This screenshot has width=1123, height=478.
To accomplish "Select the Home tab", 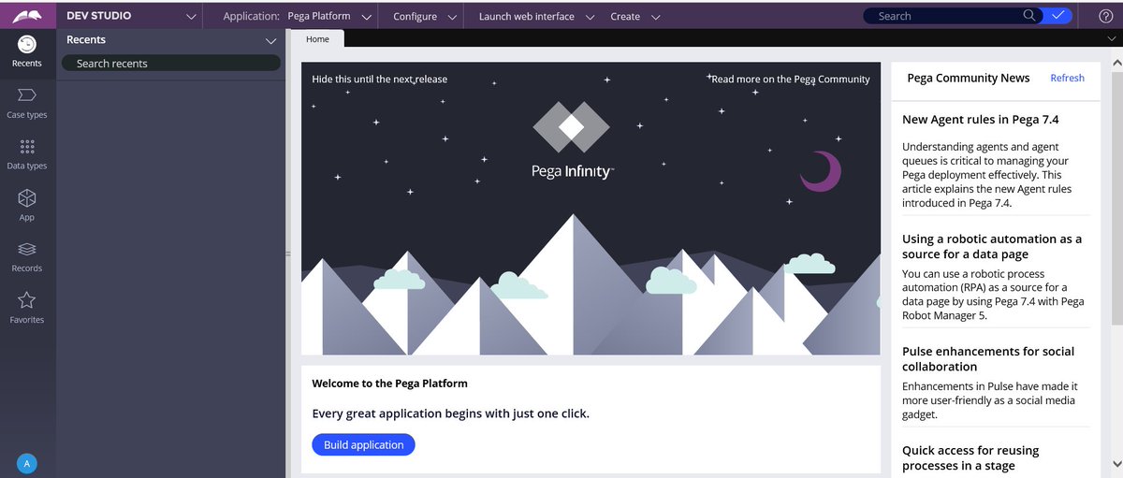I will tap(317, 39).
